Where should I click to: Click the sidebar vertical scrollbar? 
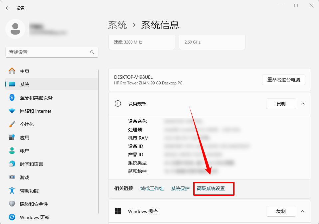coord(98,141)
